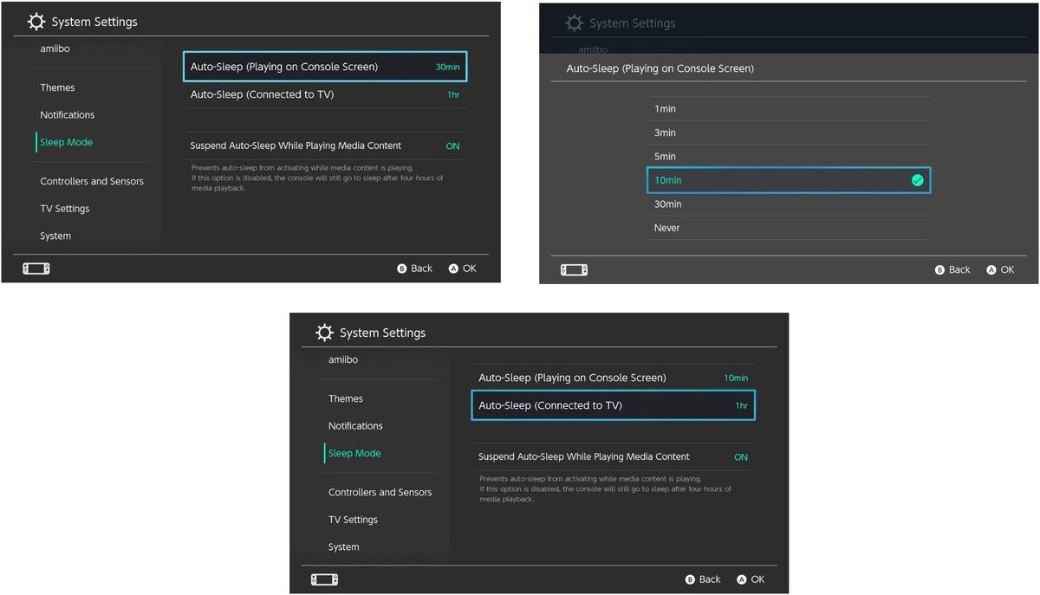
Task: Open System in the top-left screen sidebar
Action: point(55,236)
